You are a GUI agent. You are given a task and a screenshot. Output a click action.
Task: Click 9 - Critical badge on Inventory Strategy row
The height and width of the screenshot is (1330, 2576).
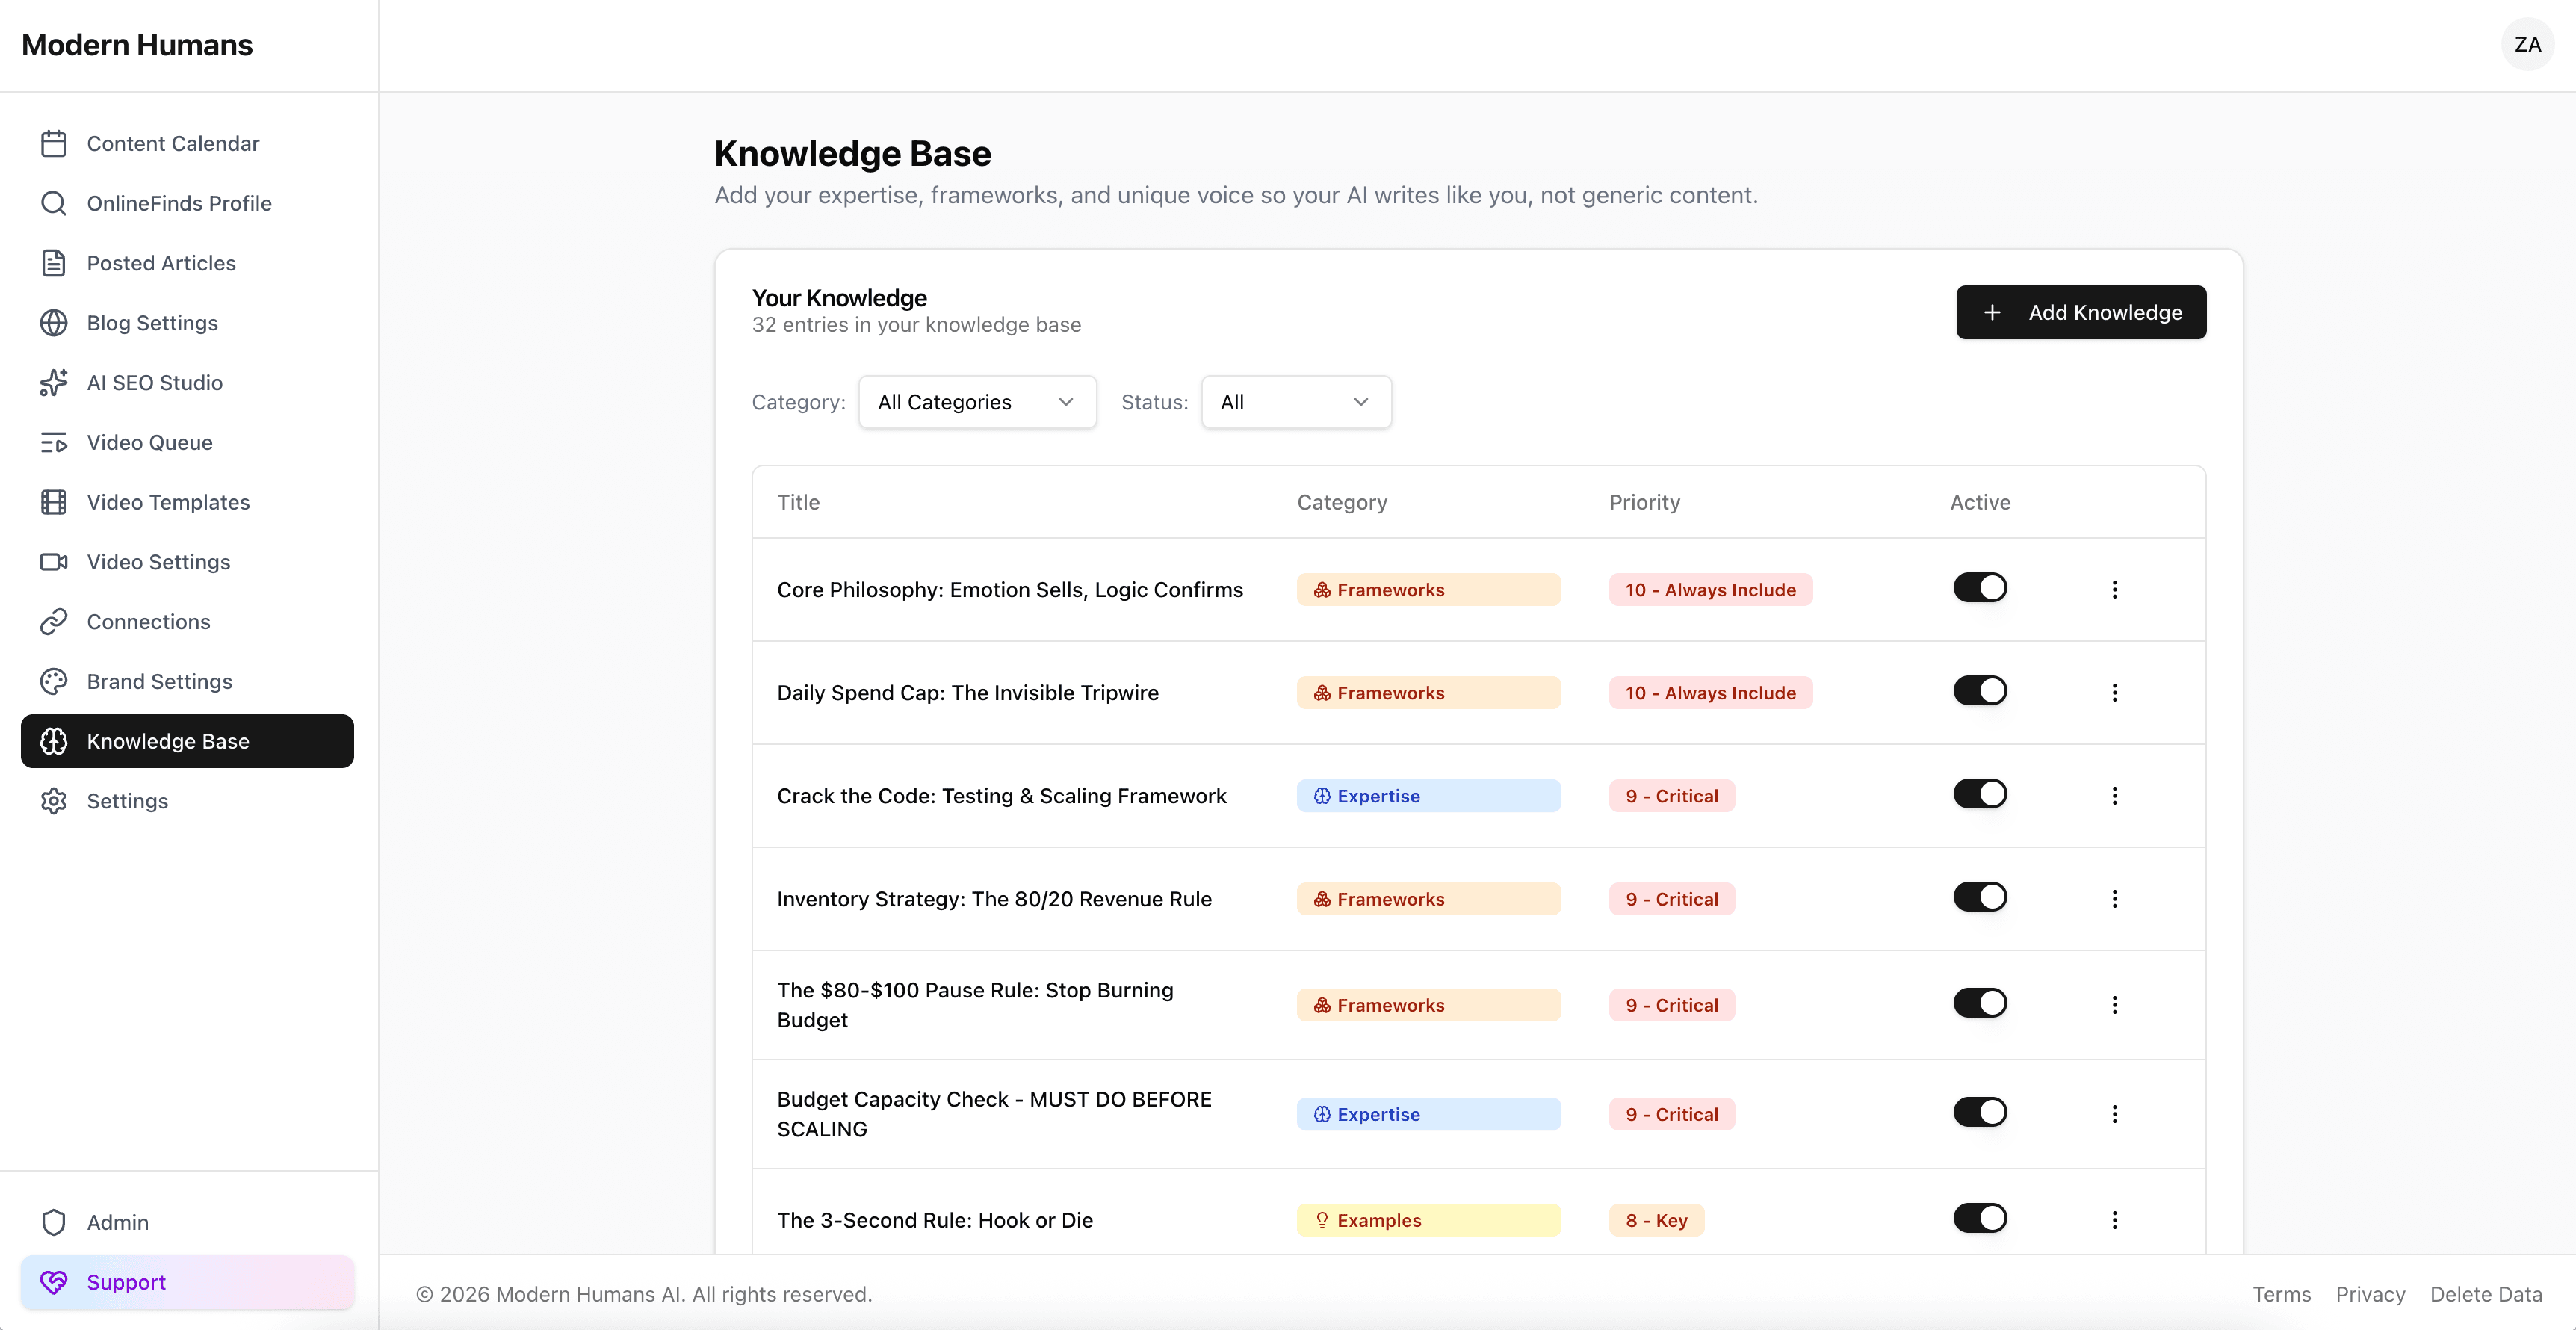pos(1671,899)
